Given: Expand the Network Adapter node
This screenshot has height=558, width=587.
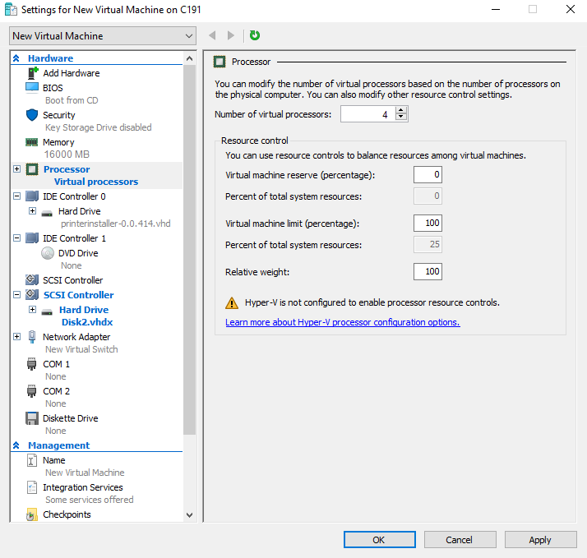Looking at the screenshot, I should coord(16,336).
